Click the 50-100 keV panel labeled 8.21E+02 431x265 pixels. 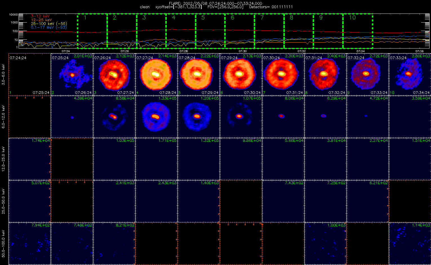[x=114, y=243]
